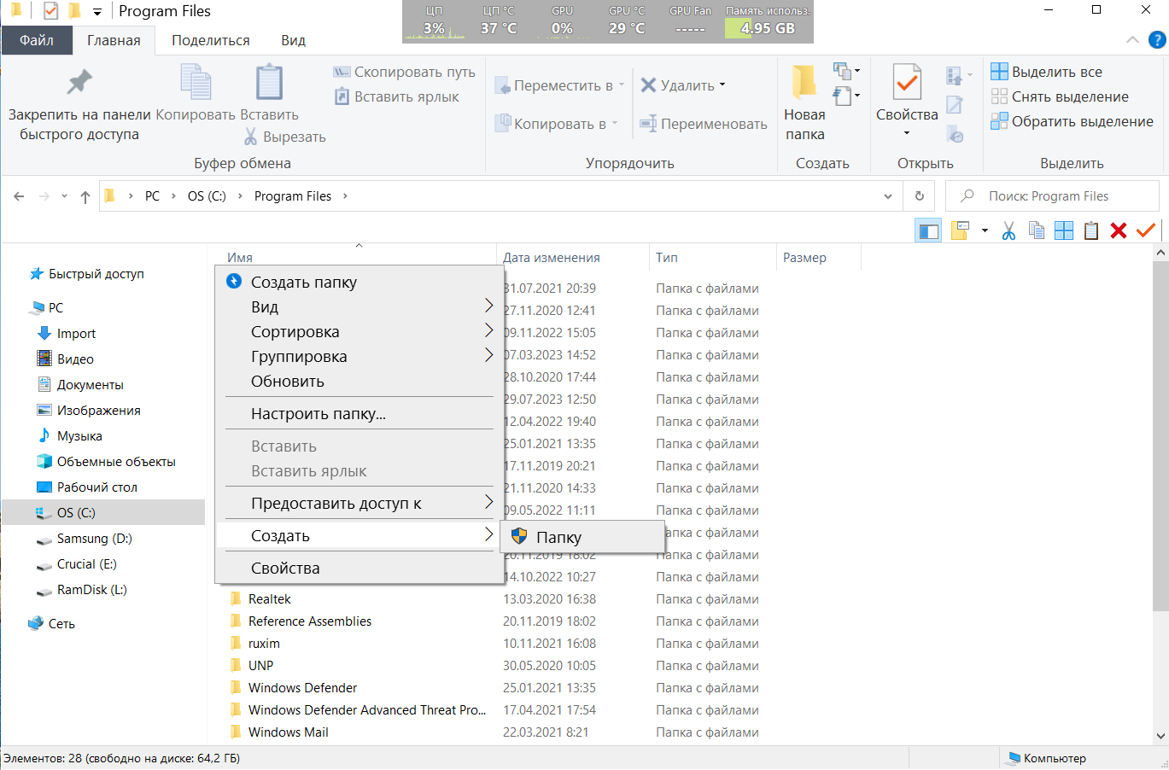
Task: Collapse the ribbon with the chevron
Action: point(1132,39)
